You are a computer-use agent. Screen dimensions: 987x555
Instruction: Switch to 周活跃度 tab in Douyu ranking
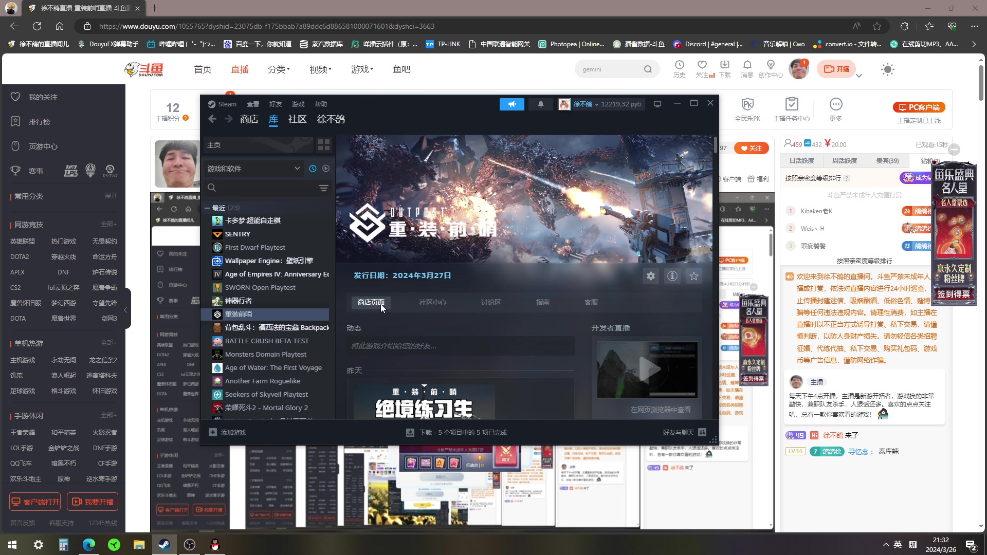pos(845,161)
